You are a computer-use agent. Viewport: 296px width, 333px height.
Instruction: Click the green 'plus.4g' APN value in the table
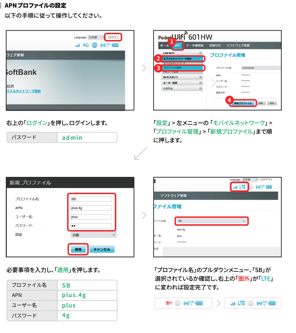[74, 295]
